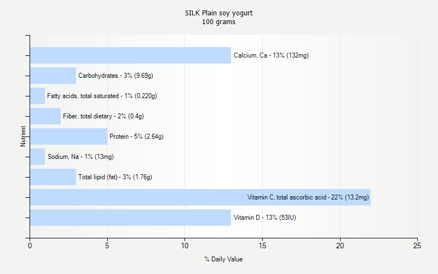Click the Vitamin C 22% bar
Screen dimensions: 438x274
pos(200,197)
